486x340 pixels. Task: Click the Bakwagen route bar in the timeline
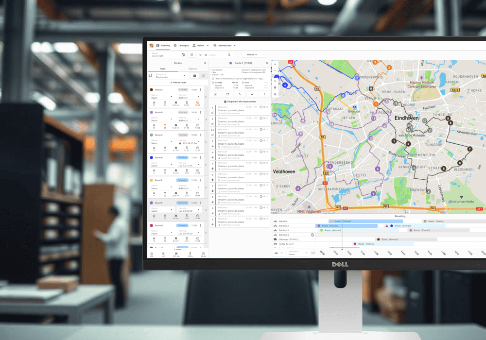click(x=406, y=239)
